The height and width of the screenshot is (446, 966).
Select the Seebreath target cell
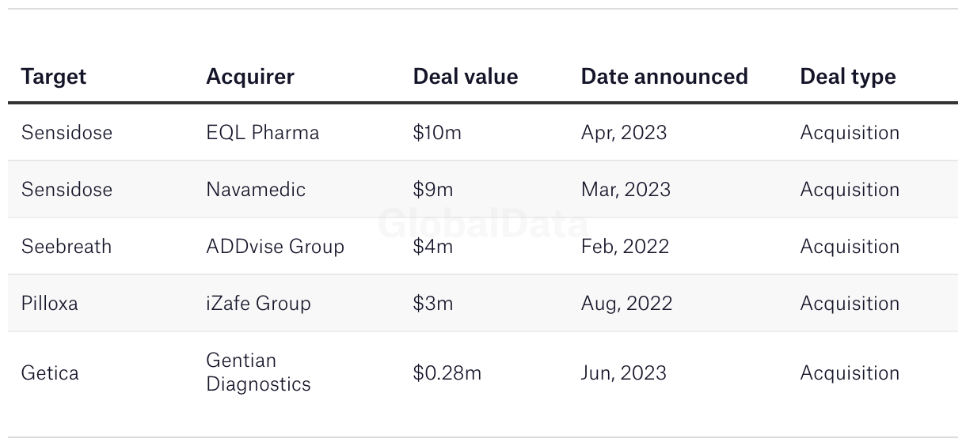coord(66,247)
